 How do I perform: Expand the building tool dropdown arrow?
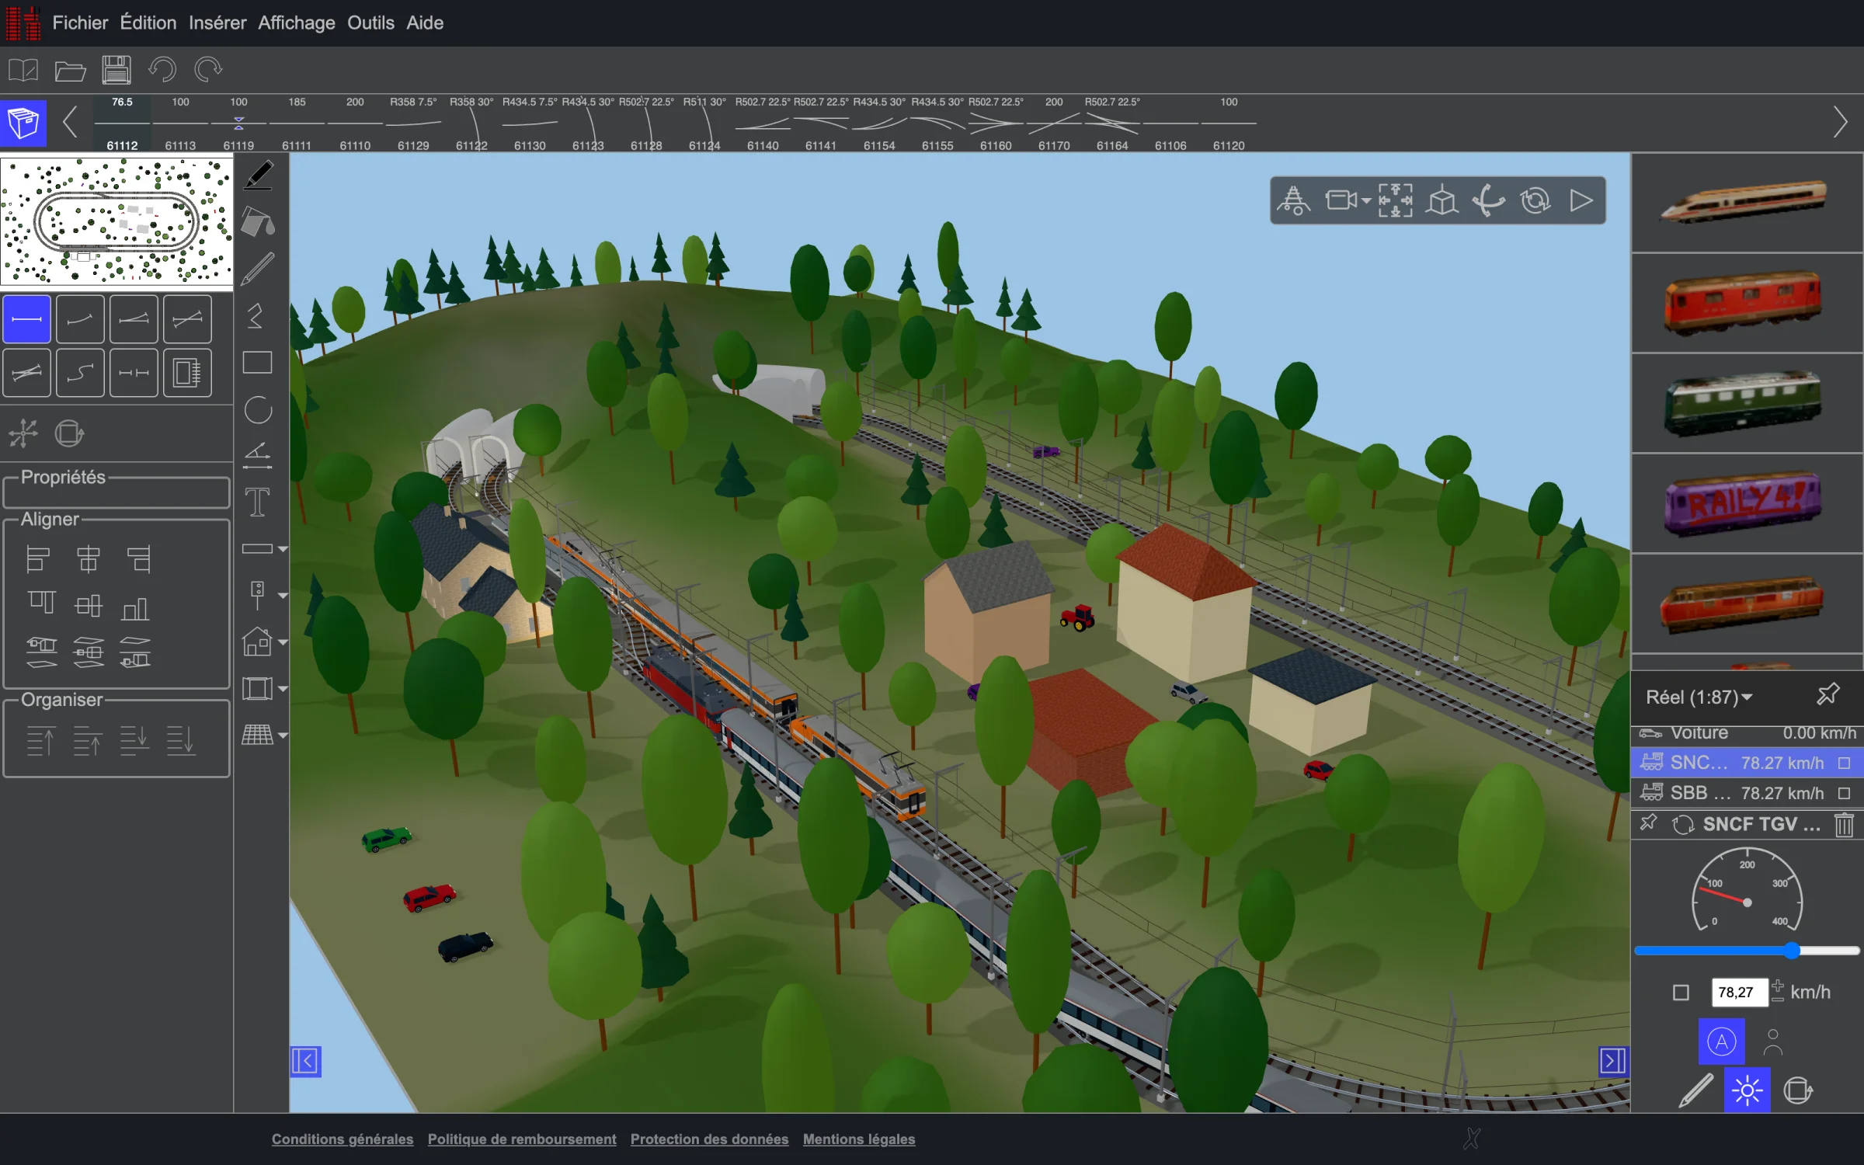[283, 642]
